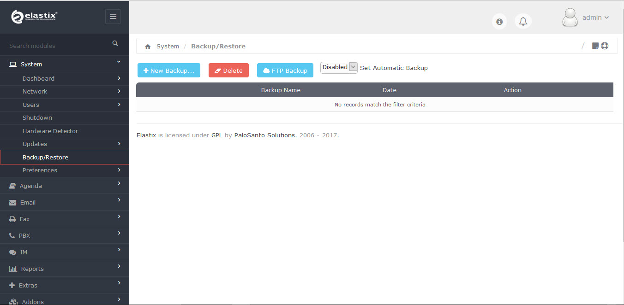Follow the PaloSanto Solutions link
Screen dimensions: 624x305
(x=264, y=135)
